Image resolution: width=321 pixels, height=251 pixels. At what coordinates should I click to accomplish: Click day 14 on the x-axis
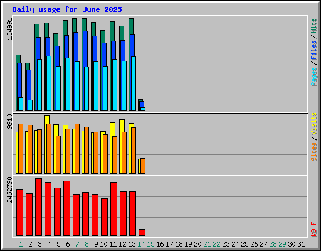pyautogui.click(x=141, y=244)
